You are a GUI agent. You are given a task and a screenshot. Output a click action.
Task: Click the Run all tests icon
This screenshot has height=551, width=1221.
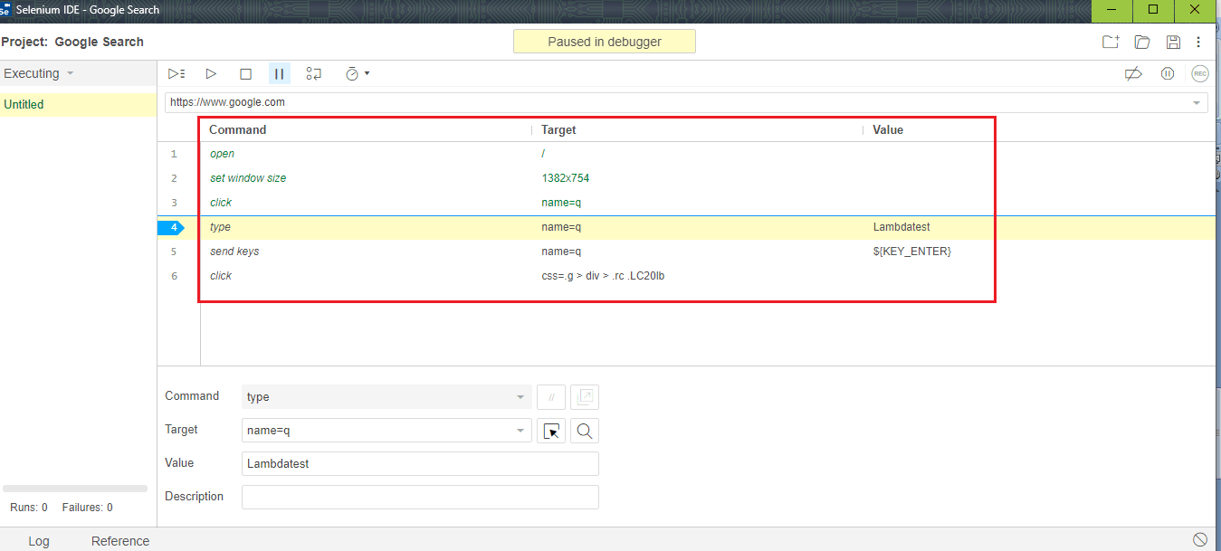click(176, 73)
